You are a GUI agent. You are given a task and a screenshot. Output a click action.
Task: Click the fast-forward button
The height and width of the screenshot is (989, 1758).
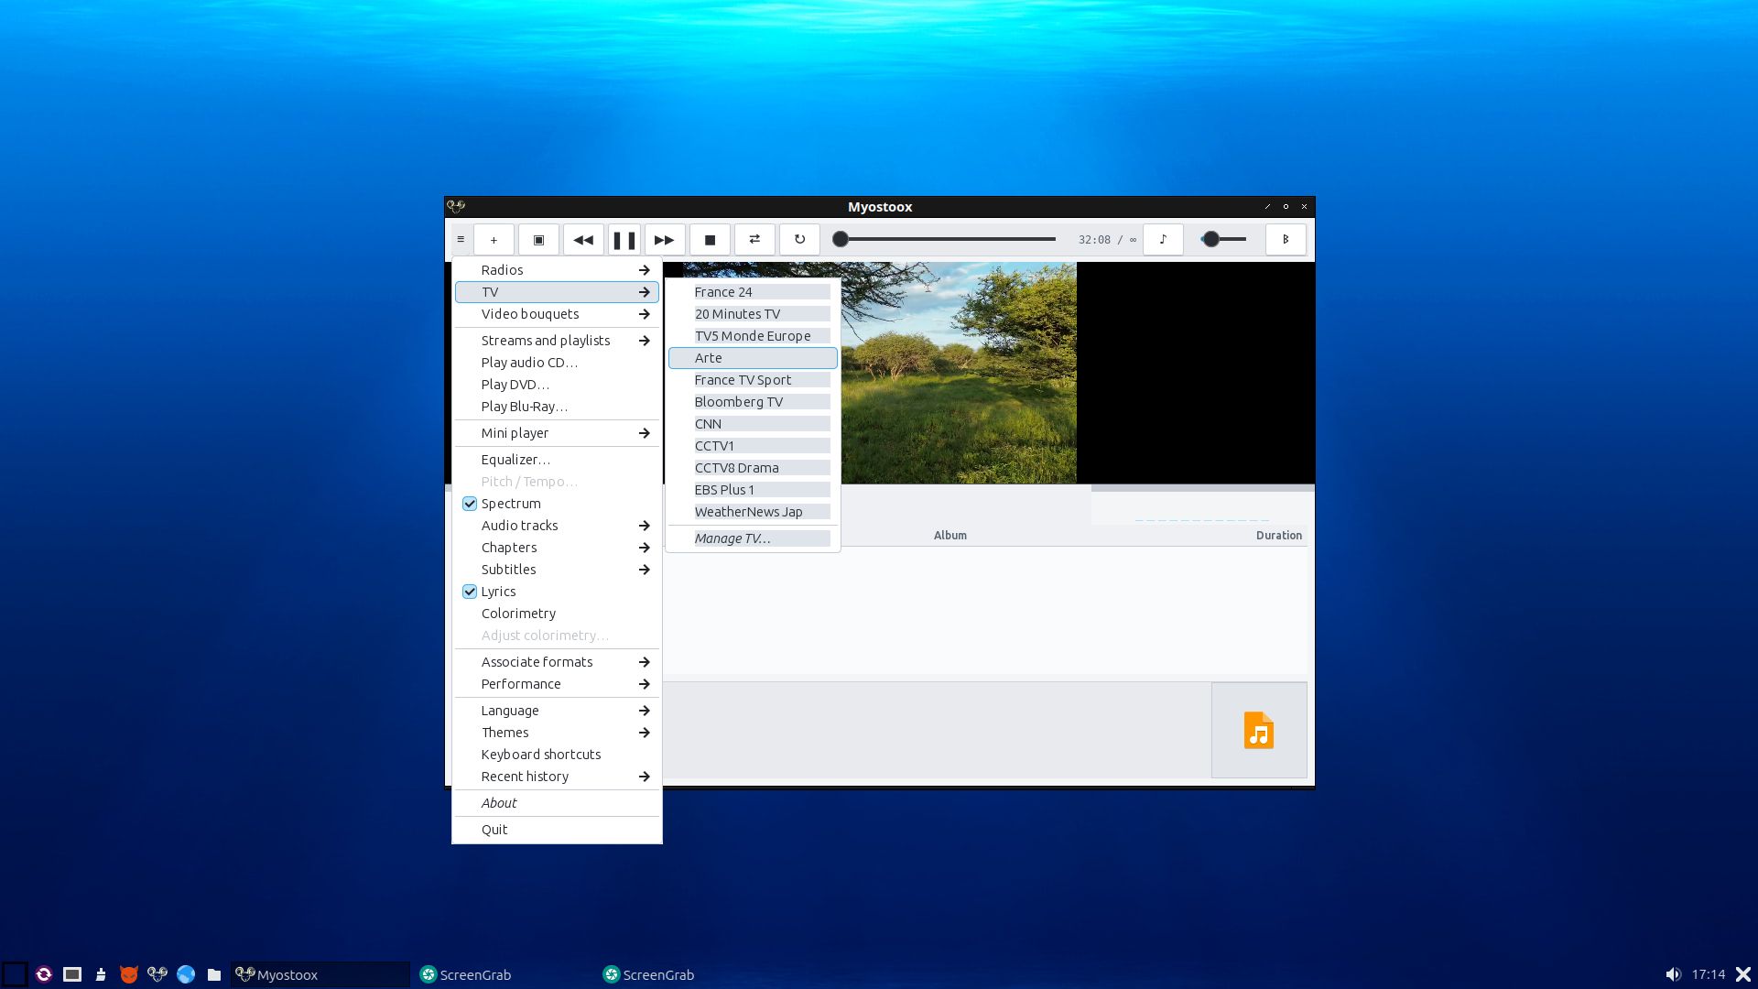(x=665, y=240)
